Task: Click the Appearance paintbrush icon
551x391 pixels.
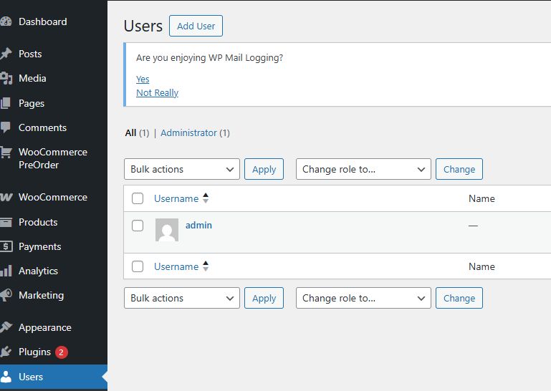Action: pyautogui.click(x=6, y=327)
